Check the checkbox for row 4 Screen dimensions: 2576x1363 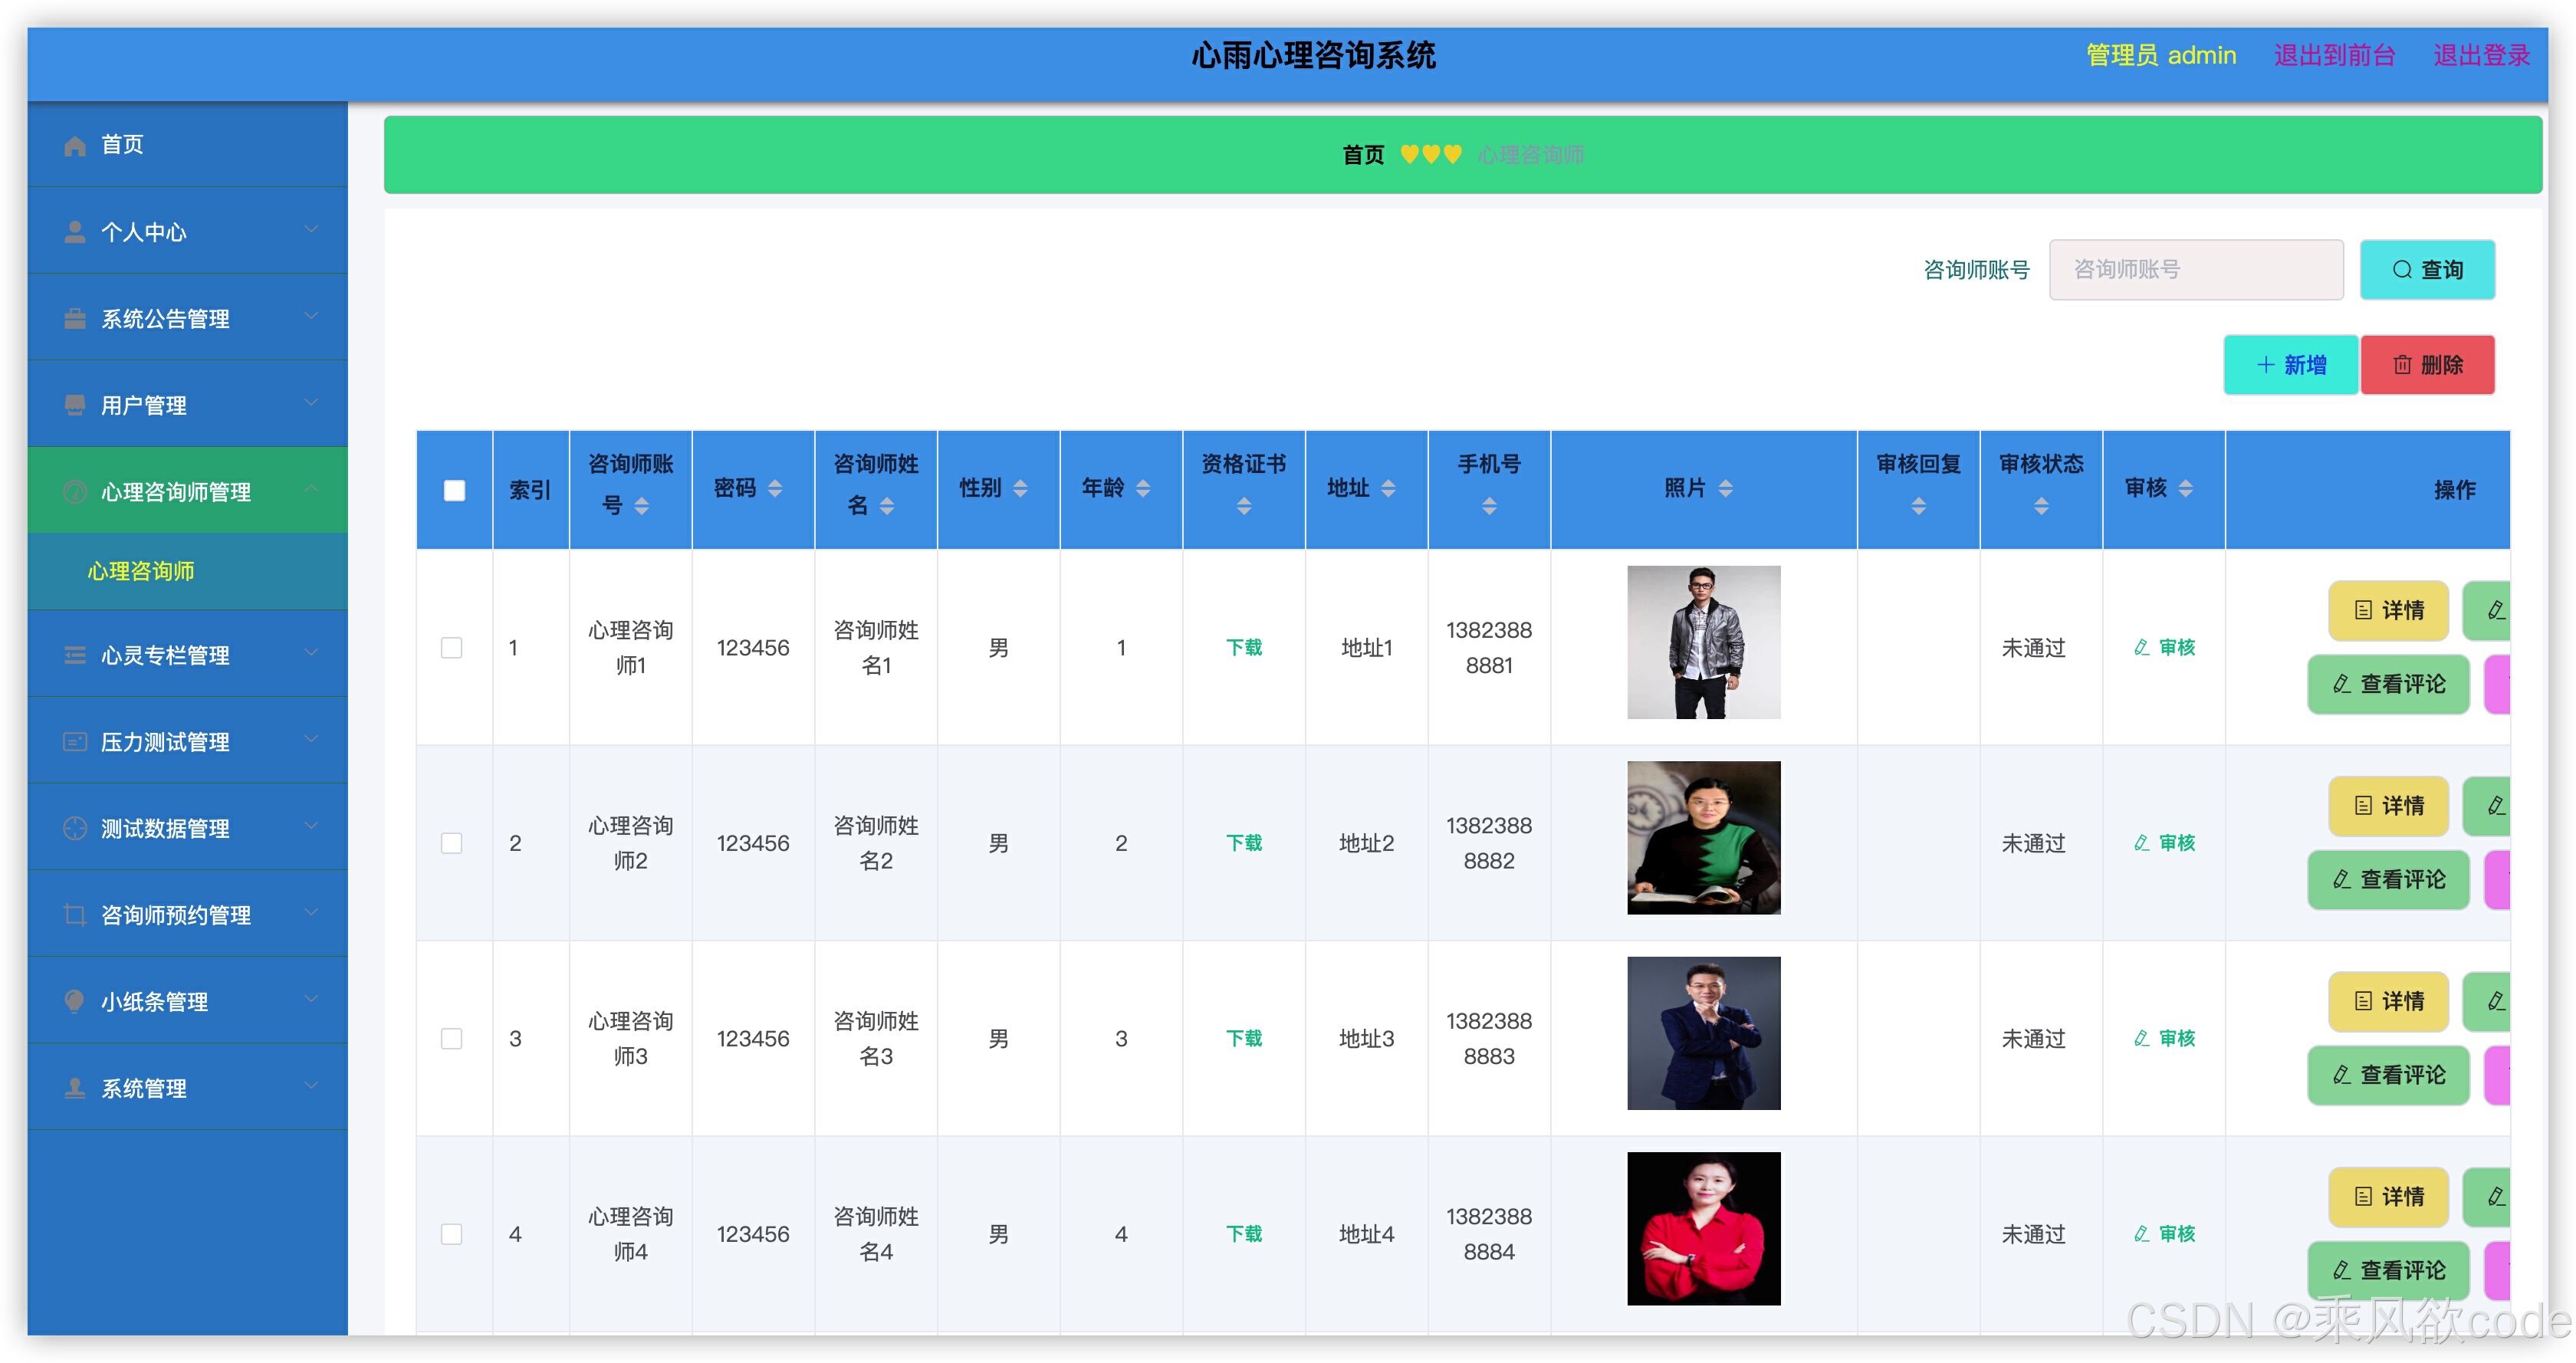tap(452, 1234)
